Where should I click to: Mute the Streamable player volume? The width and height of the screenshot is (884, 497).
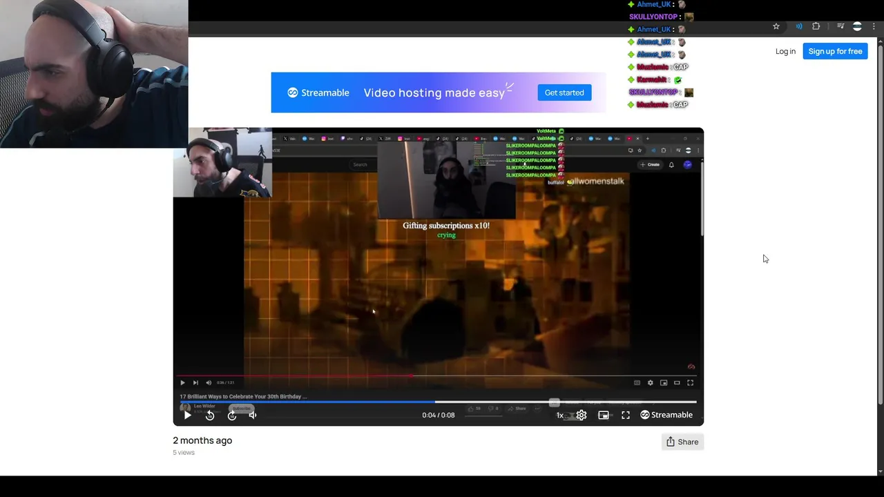pyautogui.click(x=253, y=415)
